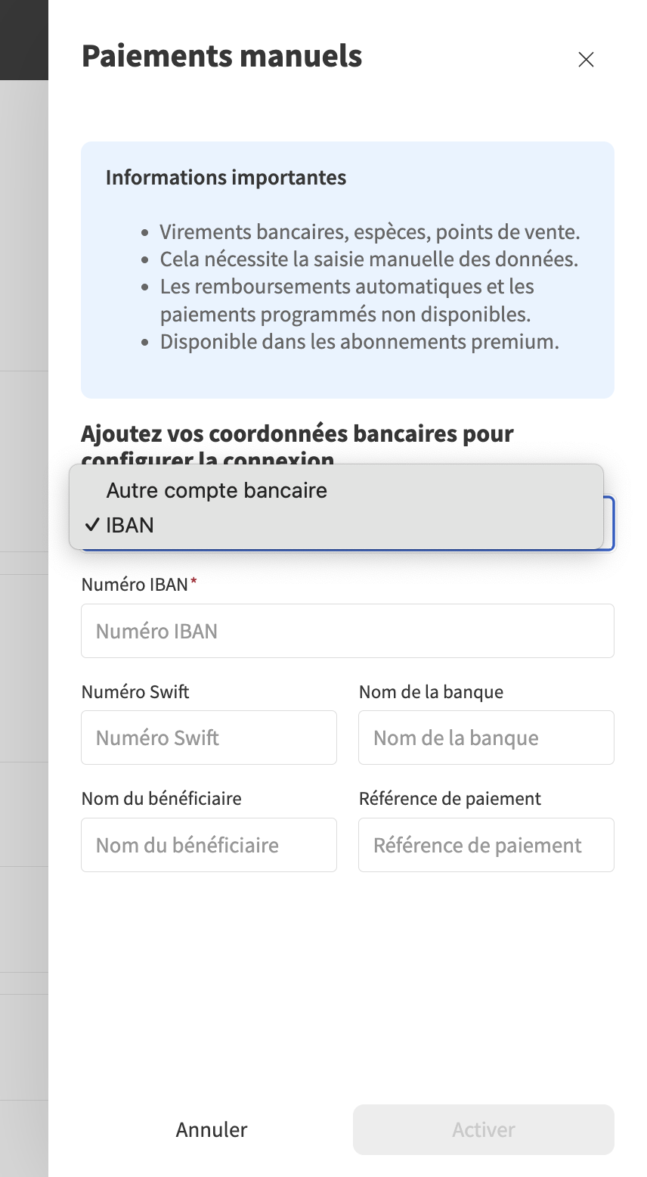Image resolution: width=647 pixels, height=1177 pixels.
Task: Focus the Numéro Swift text box
Action: (209, 738)
